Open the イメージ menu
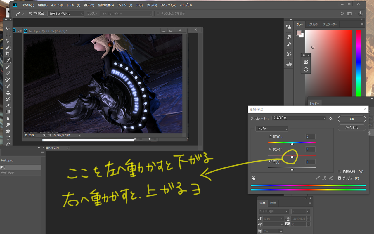 click(x=57, y=5)
